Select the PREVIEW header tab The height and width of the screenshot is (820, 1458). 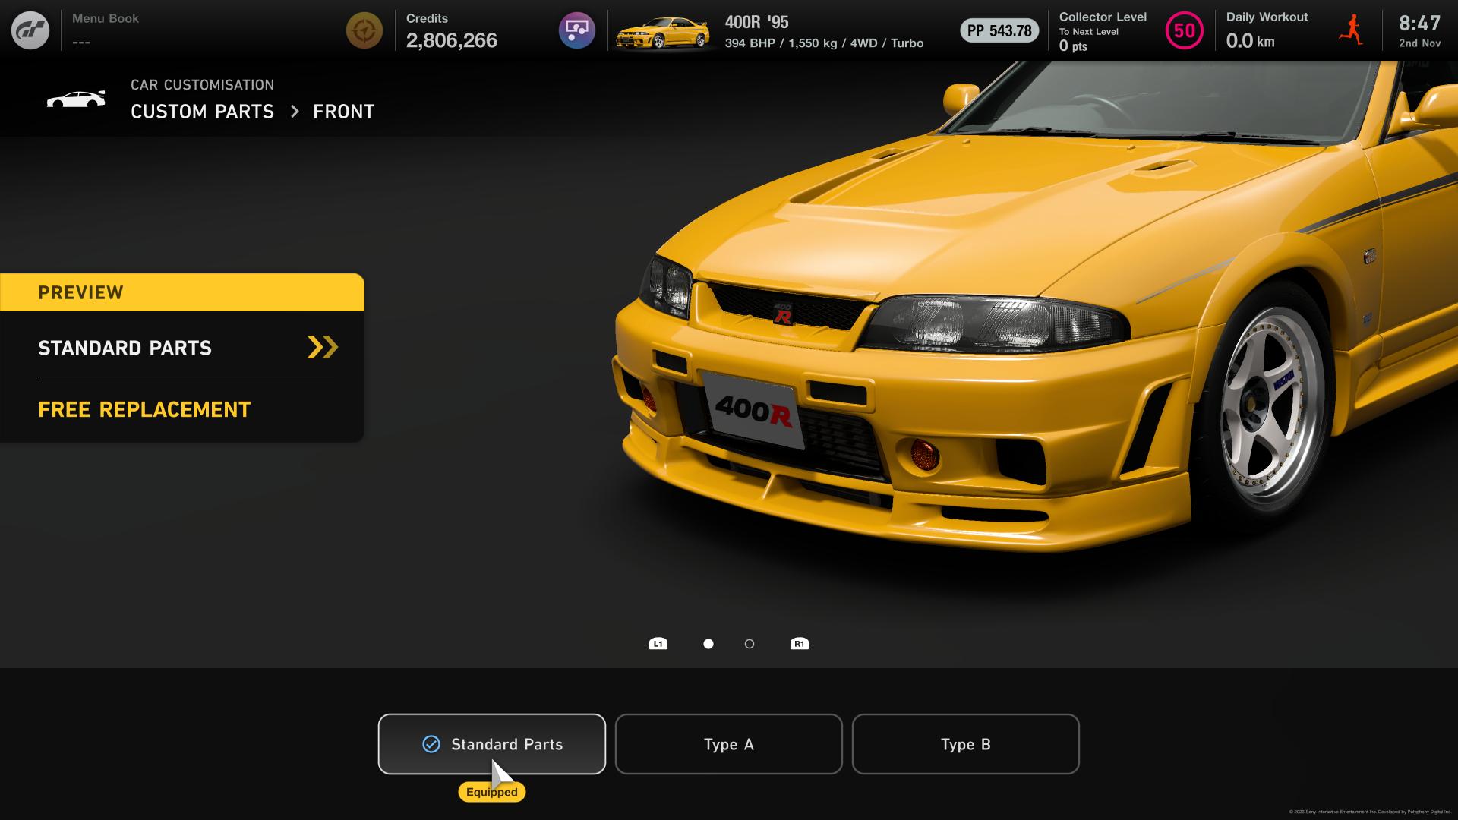(182, 292)
